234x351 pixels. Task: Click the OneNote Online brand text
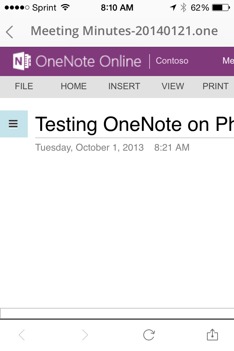pos(88,61)
